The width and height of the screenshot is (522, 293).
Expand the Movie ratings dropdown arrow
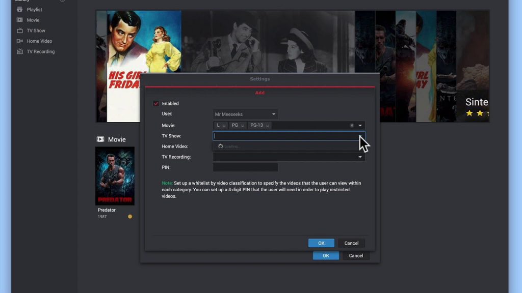[x=360, y=126]
